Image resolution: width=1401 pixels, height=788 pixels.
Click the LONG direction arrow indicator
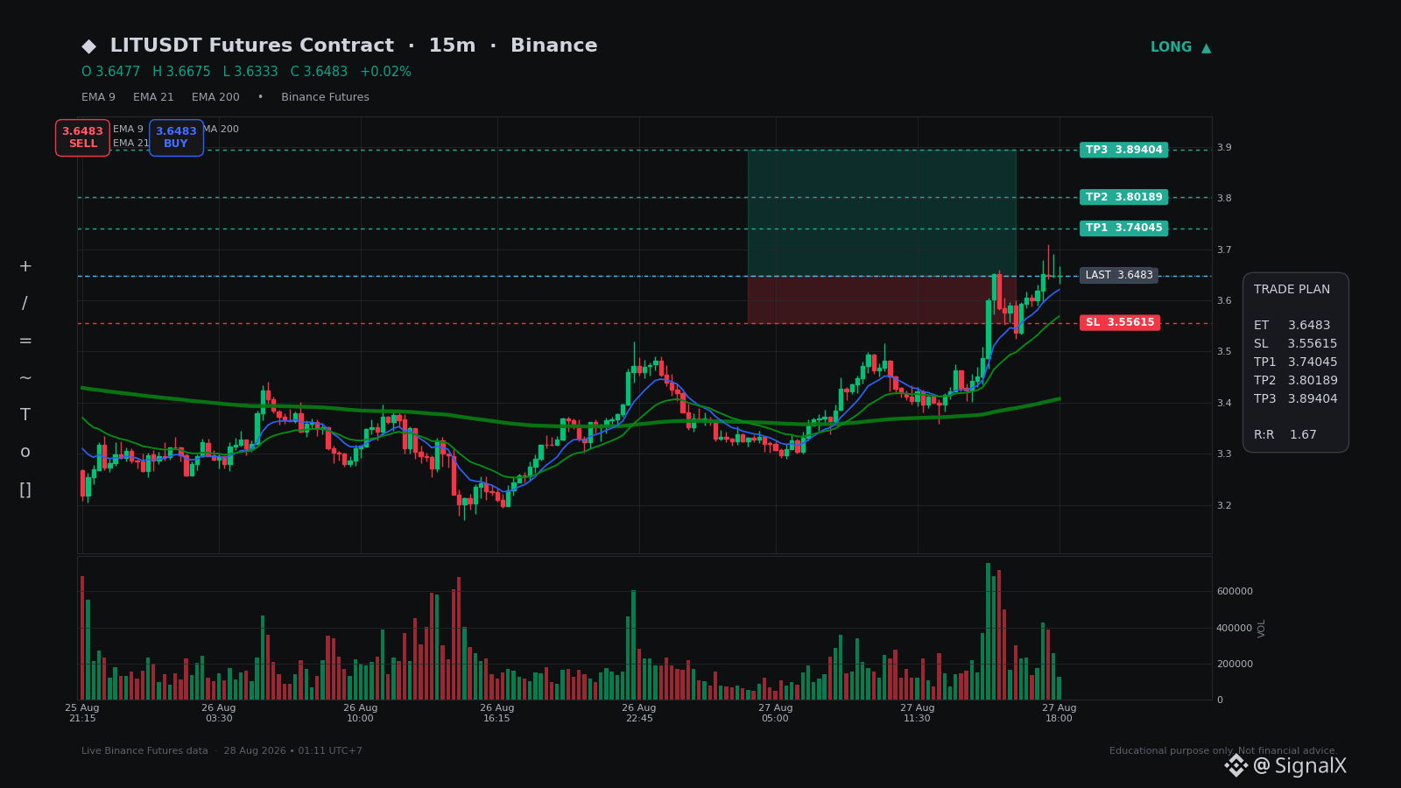pos(1180,47)
